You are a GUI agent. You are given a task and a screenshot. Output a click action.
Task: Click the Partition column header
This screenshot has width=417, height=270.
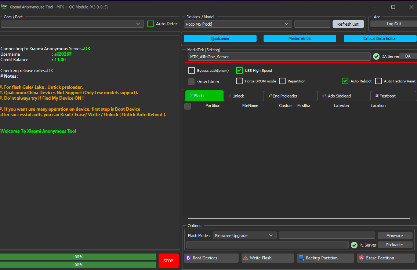213,106
